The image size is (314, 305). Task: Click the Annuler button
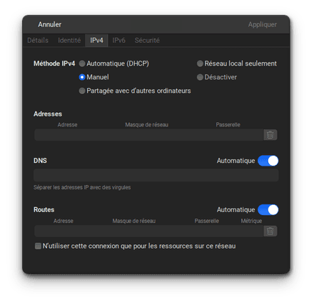(50, 24)
